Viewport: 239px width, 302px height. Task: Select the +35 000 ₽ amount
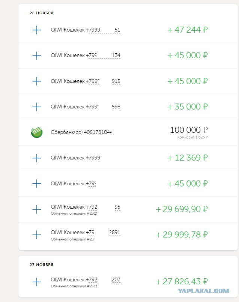pos(188,107)
